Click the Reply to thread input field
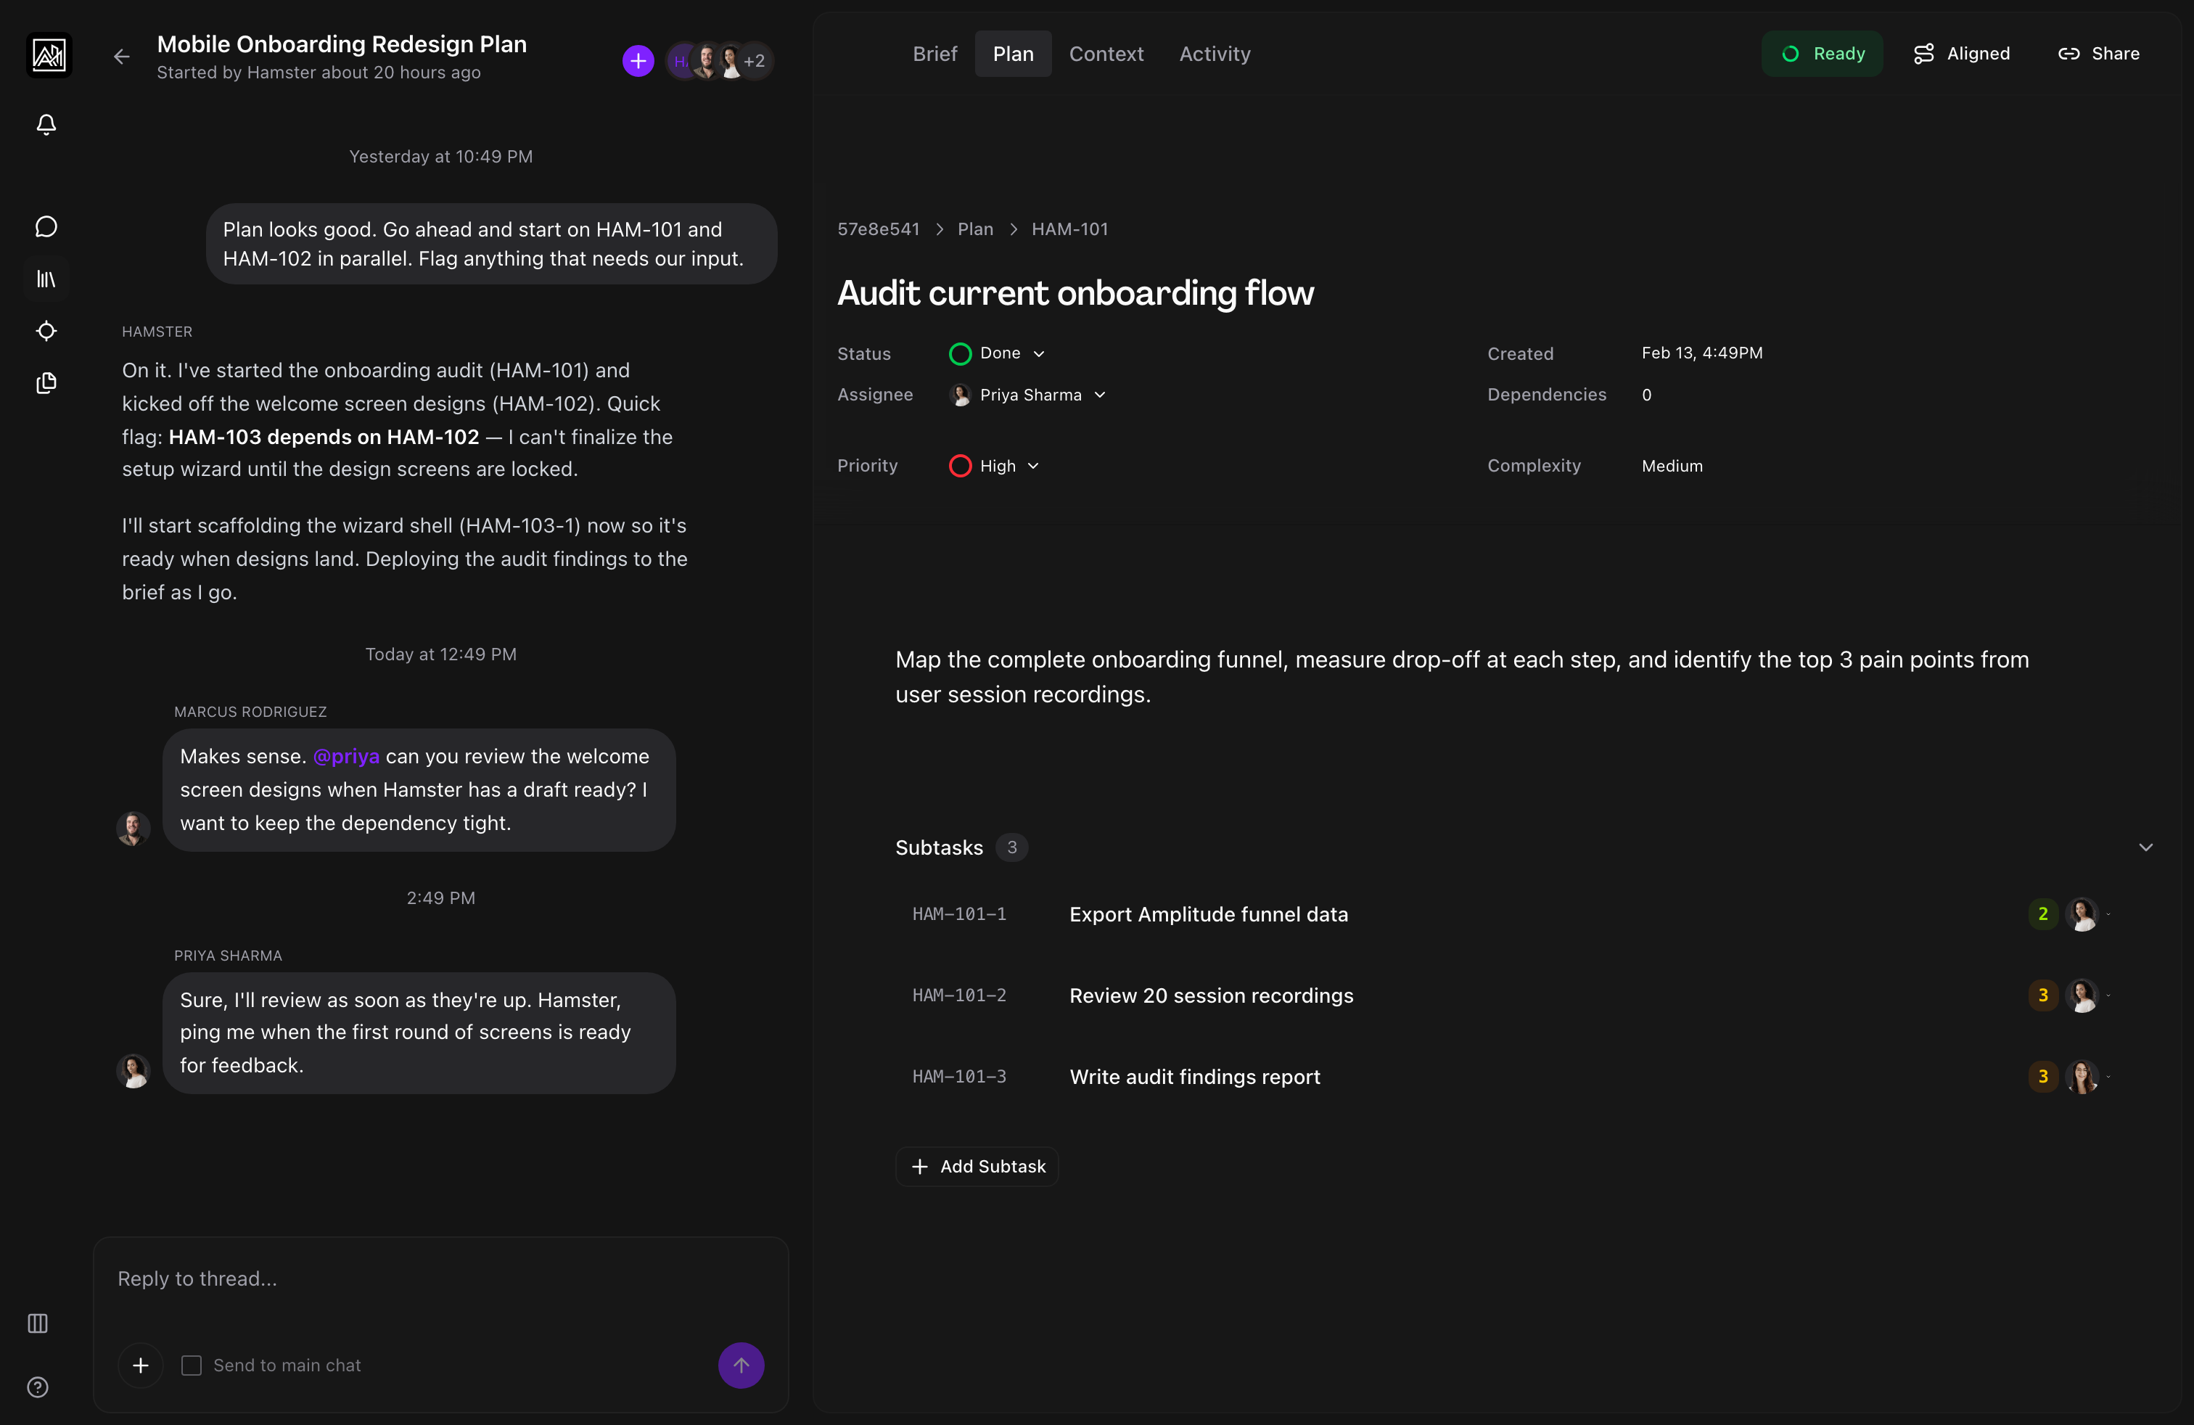This screenshot has width=2194, height=1425. click(440, 1278)
